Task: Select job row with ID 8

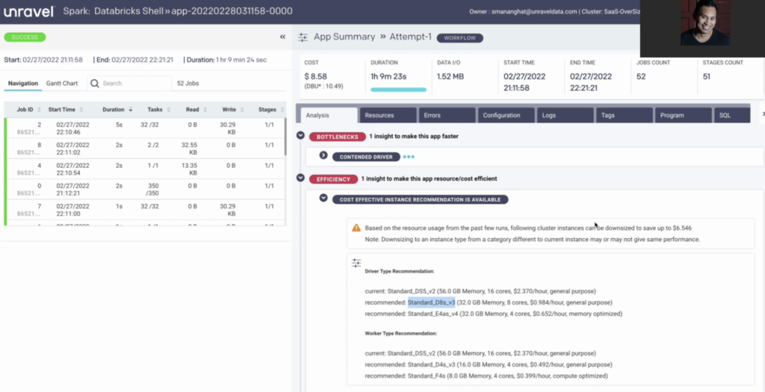Action: (x=145, y=149)
